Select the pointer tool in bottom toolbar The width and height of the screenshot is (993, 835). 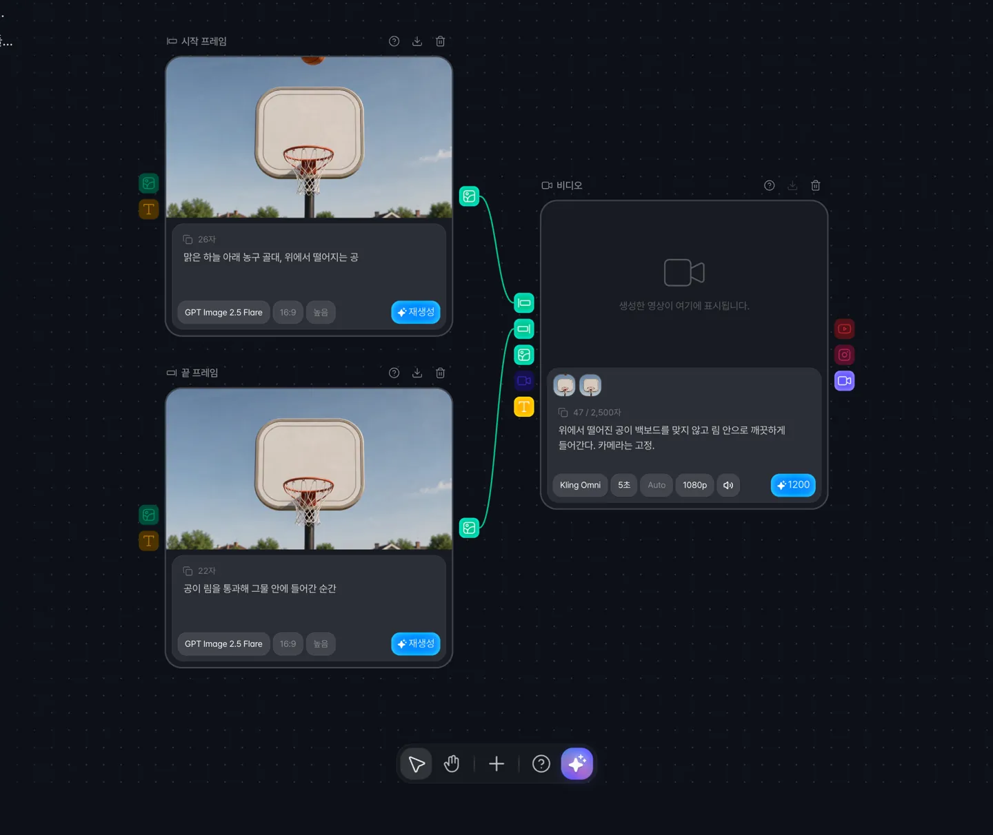click(x=417, y=764)
